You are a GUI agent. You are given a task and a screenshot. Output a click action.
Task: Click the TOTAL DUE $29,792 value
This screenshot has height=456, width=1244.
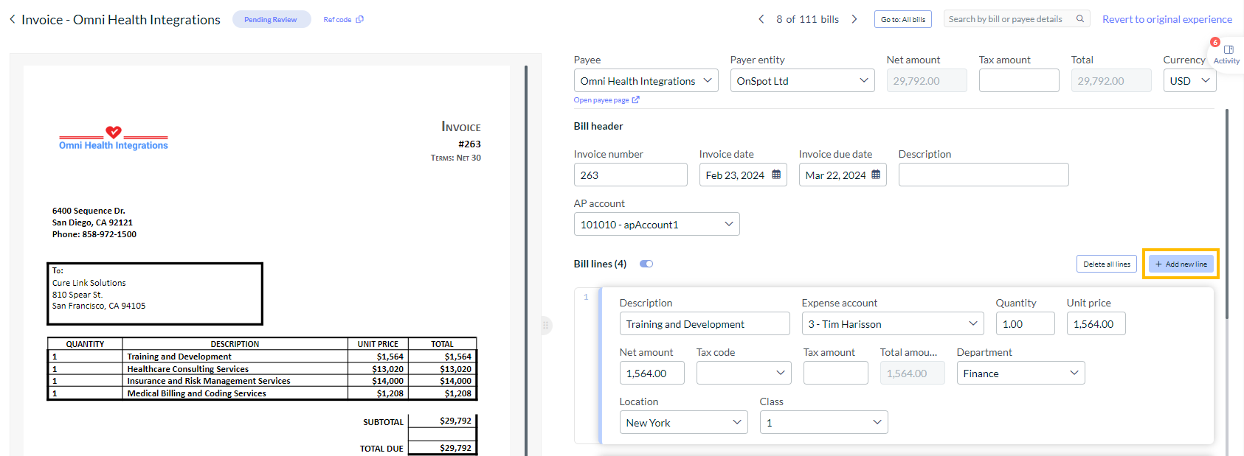[455, 448]
